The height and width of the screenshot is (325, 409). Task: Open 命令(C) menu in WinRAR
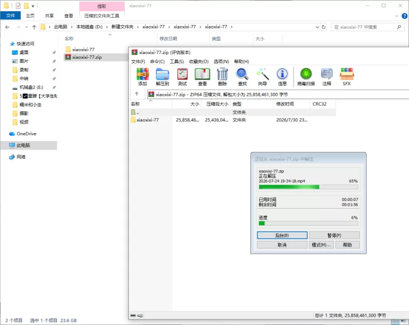coord(157,62)
